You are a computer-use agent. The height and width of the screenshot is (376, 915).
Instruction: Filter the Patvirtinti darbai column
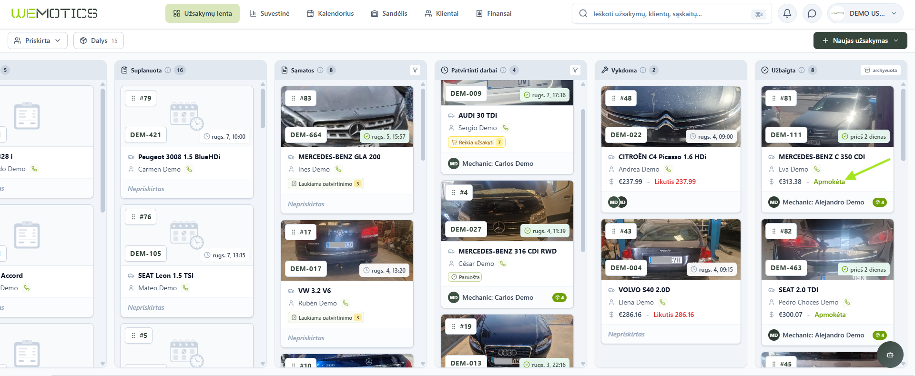[x=575, y=70]
